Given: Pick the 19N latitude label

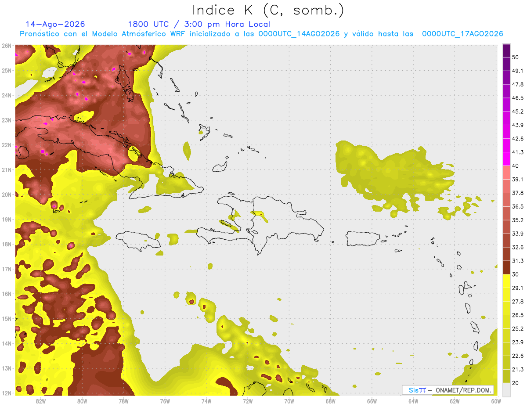Looking at the screenshot, I should pyautogui.click(x=7, y=219).
